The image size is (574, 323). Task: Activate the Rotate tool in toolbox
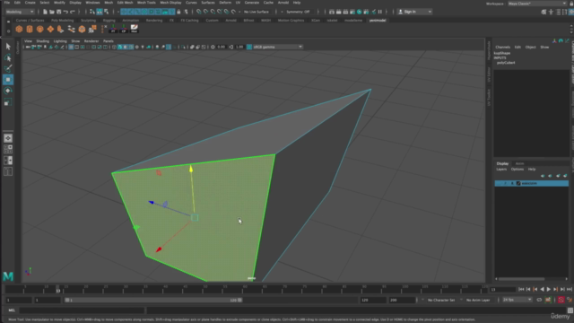[x=8, y=91]
